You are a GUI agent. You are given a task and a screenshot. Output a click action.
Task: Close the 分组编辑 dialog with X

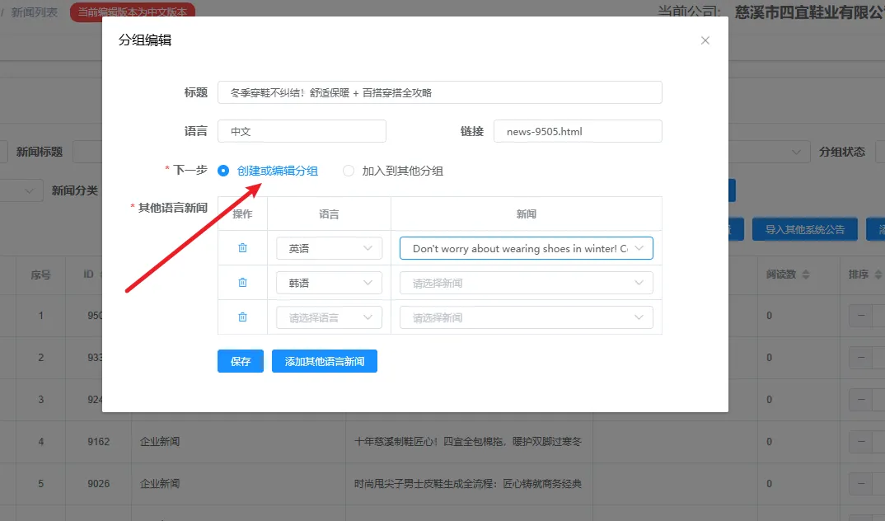[x=705, y=40]
